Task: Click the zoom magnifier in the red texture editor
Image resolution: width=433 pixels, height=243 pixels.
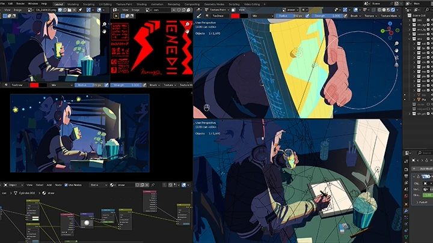Action: click(x=188, y=25)
